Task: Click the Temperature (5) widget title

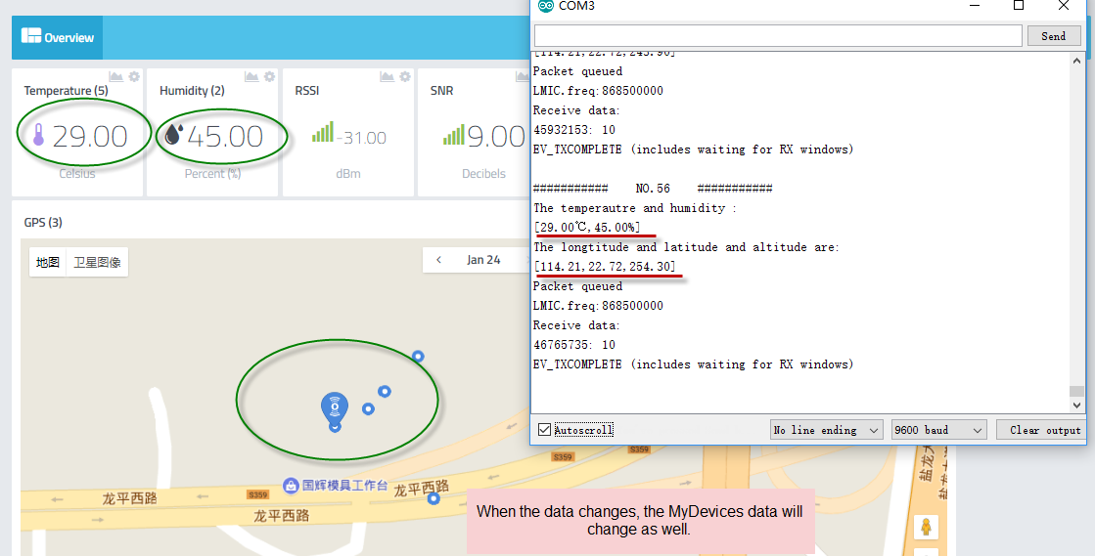Action: click(66, 91)
